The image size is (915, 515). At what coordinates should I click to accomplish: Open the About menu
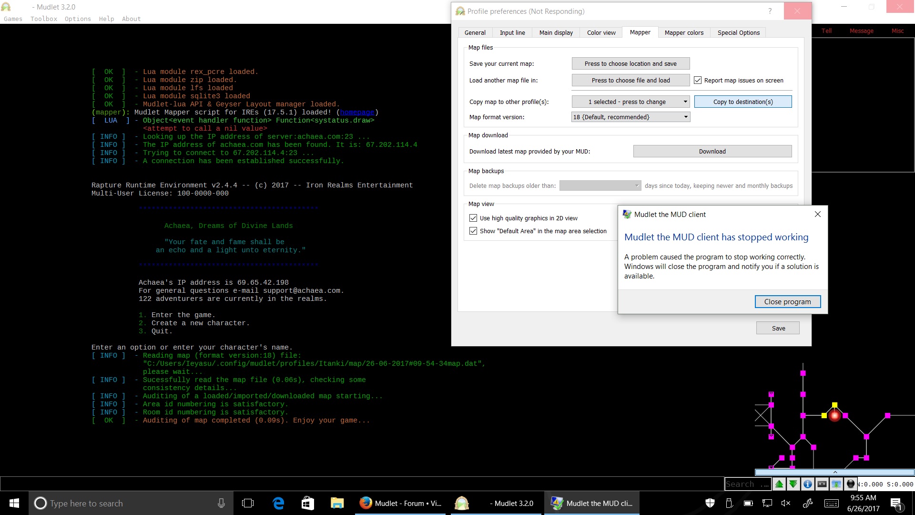click(131, 19)
